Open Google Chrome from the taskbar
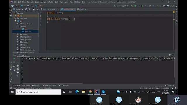The width and height of the screenshot is (187, 105). 90,92
